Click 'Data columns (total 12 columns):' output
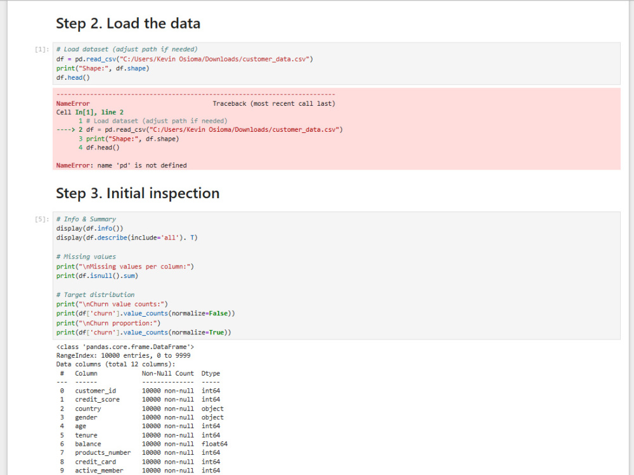Screen dimensions: 634x475 coord(115,364)
